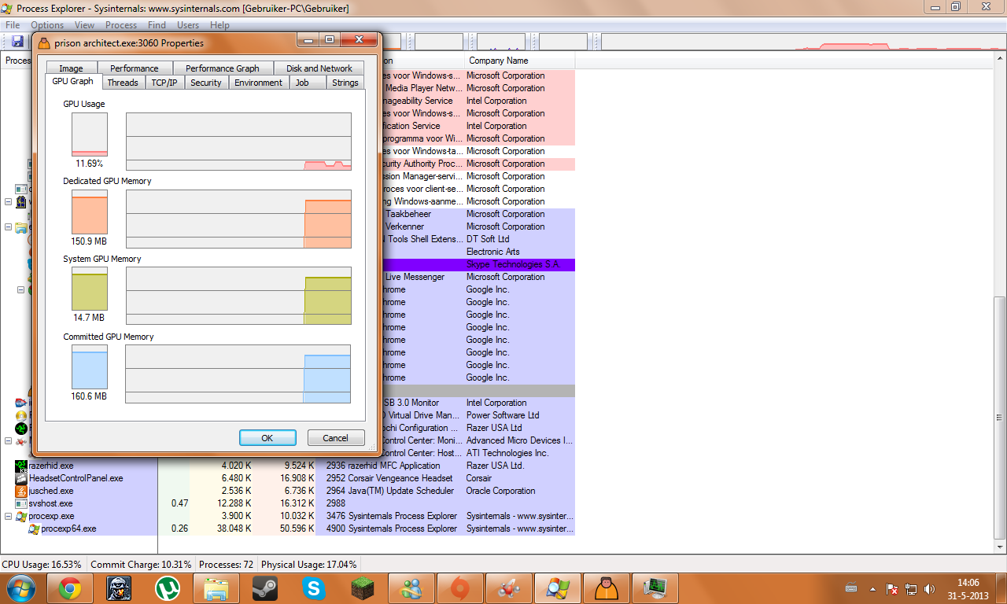Switch to the Performance Graph tab

(222, 68)
